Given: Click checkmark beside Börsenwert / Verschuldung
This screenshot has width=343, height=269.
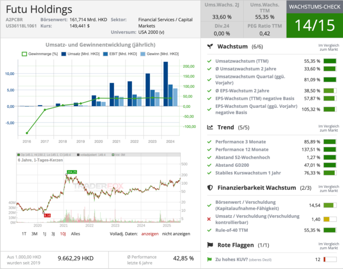Looking at the screenshot, I should [x=210, y=205].
